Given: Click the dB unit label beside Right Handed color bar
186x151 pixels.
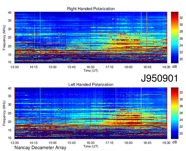Looking at the screenshot, I should click(x=175, y=67).
